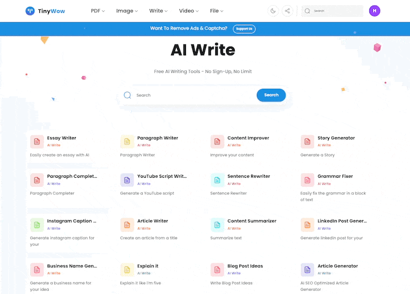Click the Paragraph Completer icon
This screenshot has height=294, width=410.
tap(37, 180)
